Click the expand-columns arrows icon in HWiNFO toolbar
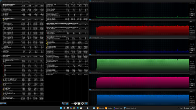This screenshot has width=196, height=110. click(2, 104)
